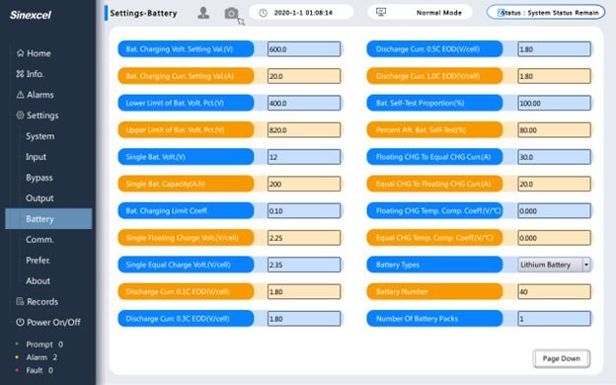Open the System settings submenu

(x=40, y=136)
